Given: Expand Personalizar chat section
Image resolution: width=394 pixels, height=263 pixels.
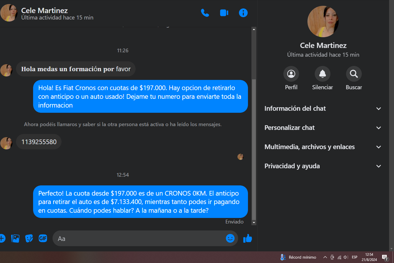Looking at the screenshot, I should (x=323, y=128).
